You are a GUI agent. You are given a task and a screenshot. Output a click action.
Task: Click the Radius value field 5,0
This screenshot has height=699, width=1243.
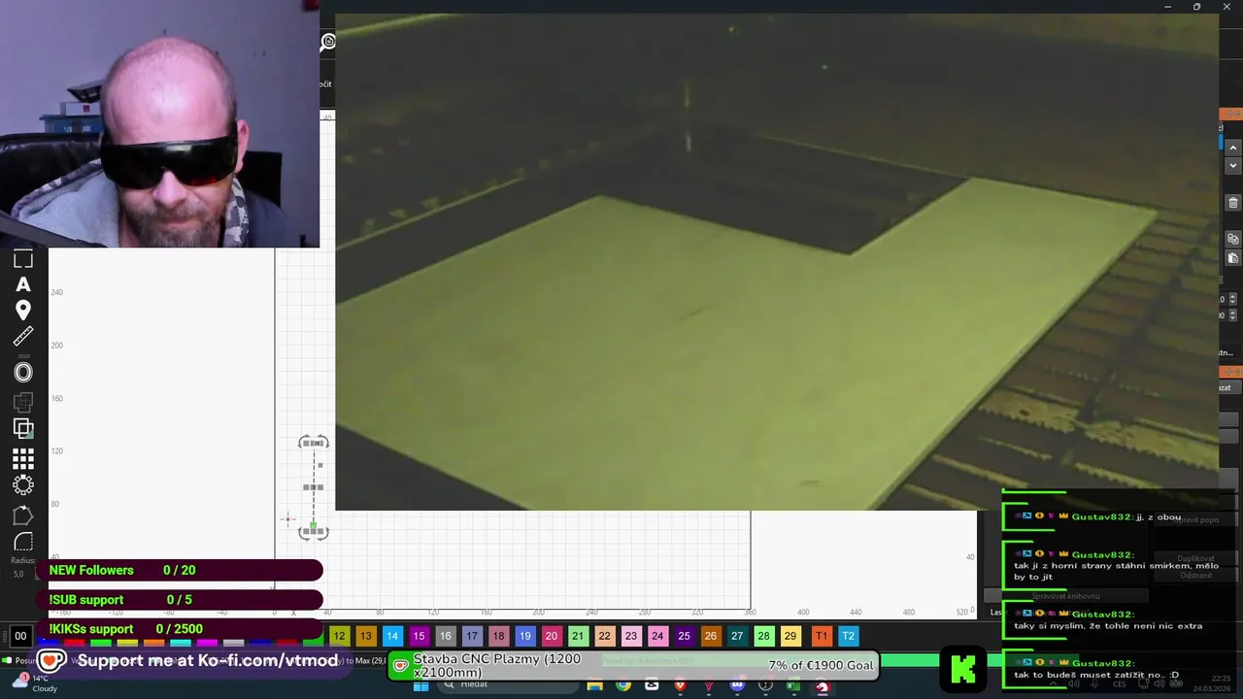point(19,575)
